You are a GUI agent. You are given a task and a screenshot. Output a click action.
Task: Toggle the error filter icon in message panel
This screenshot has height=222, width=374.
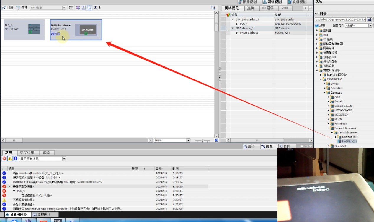4,158
